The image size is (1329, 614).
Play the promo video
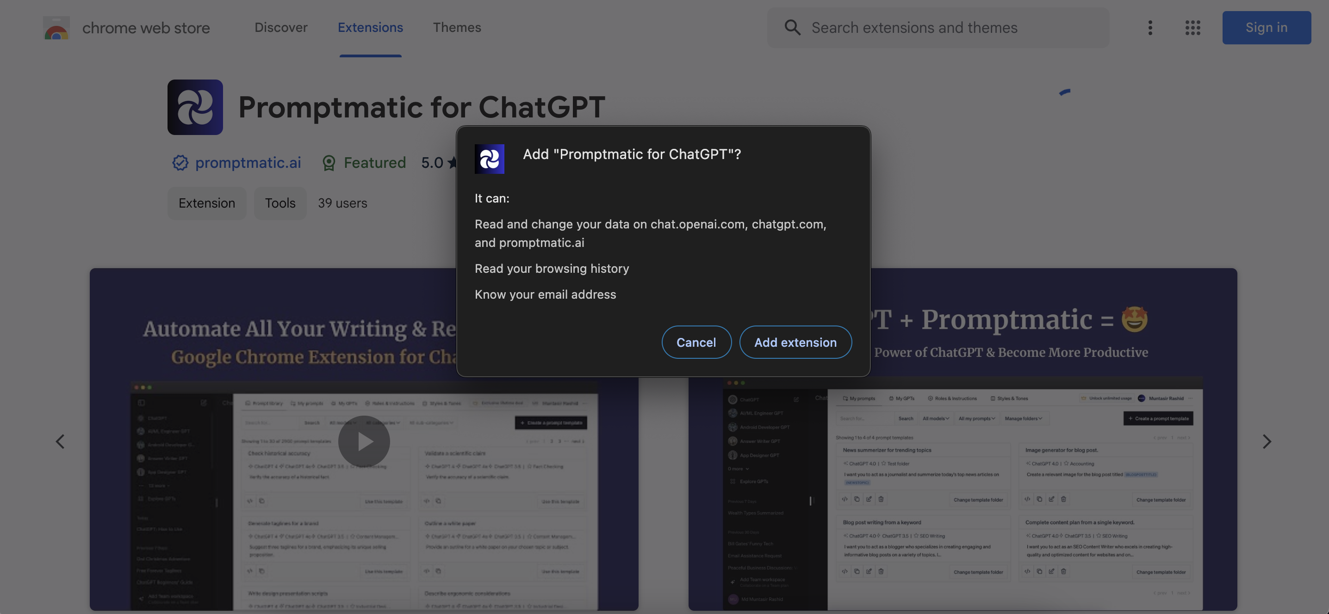[364, 441]
